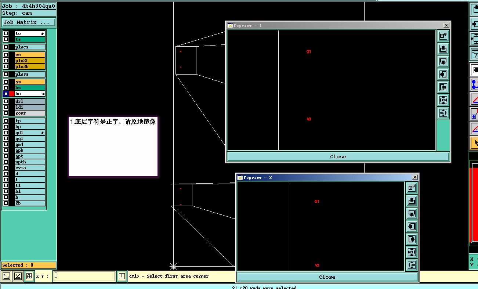Select layer name gpb
The image size is (478, 289).
30,150
